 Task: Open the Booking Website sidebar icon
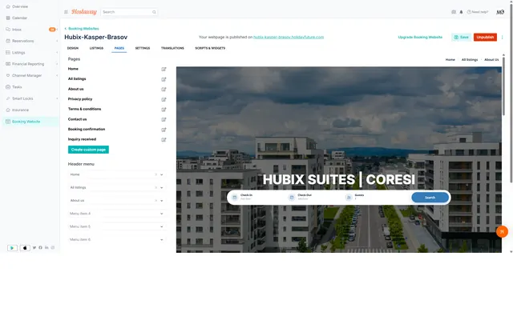8,122
